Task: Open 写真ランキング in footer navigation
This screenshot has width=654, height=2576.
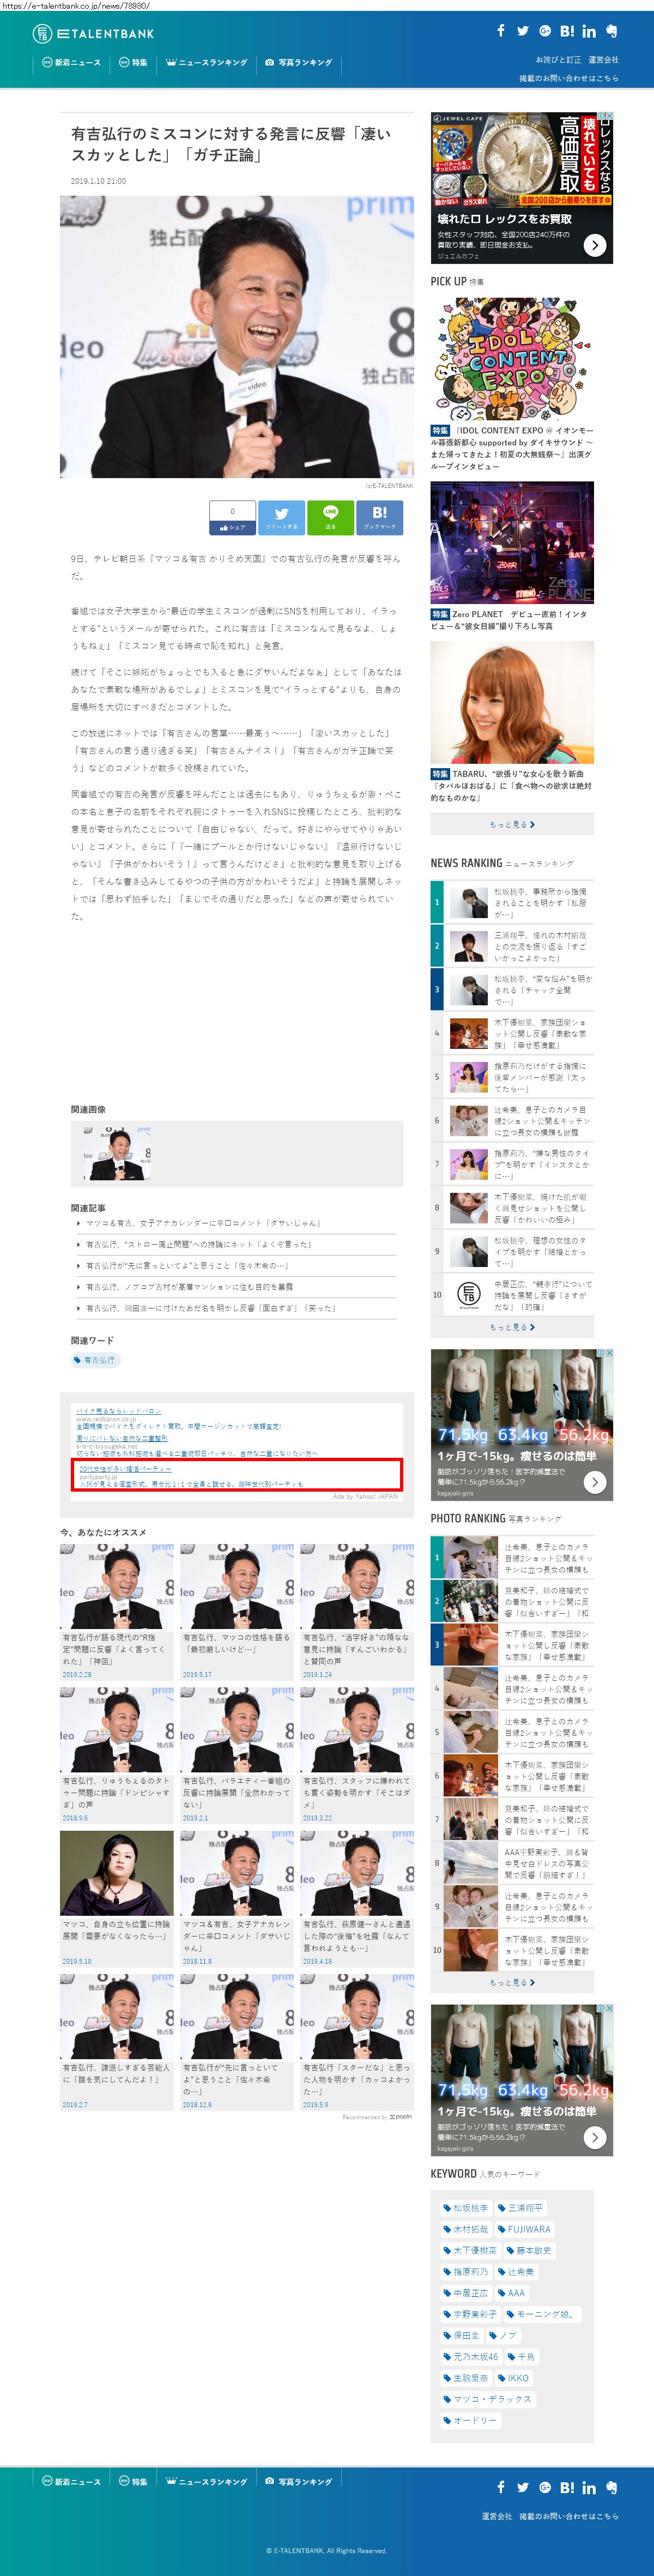Action: click(x=298, y=2481)
